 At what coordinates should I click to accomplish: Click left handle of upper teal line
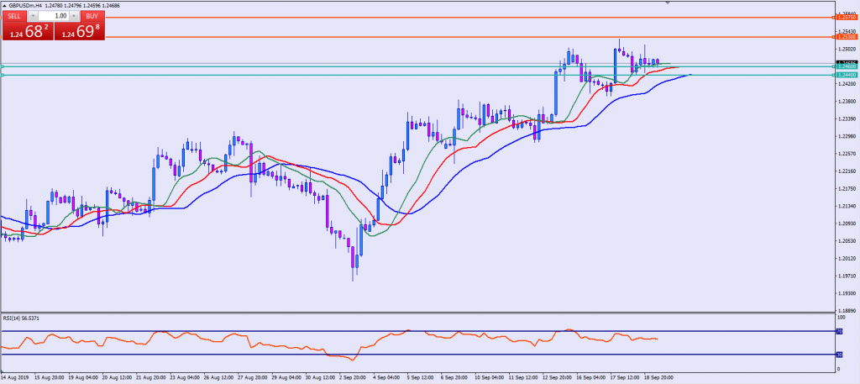pyautogui.click(x=3, y=66)
